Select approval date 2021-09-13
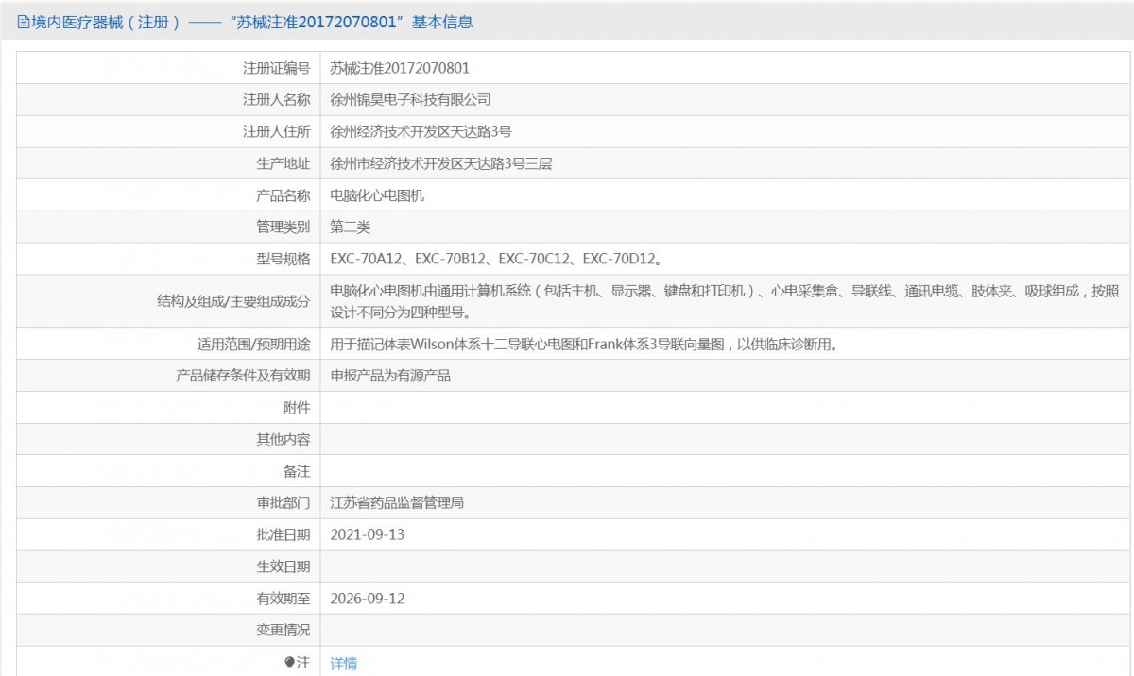The width and height of the screenshot is (1134, 676). click(x=368, y=534)
